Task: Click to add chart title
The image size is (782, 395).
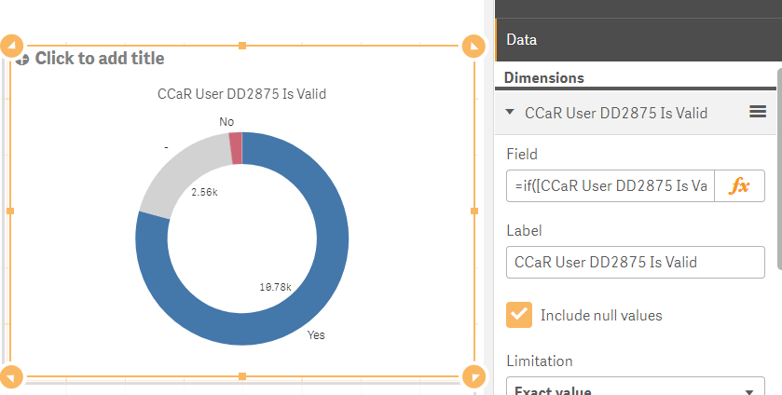Action: [100, 59]
